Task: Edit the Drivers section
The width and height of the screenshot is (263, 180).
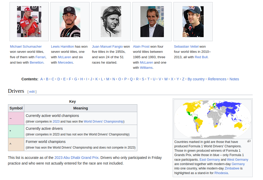Action: (x=32, y=91)
